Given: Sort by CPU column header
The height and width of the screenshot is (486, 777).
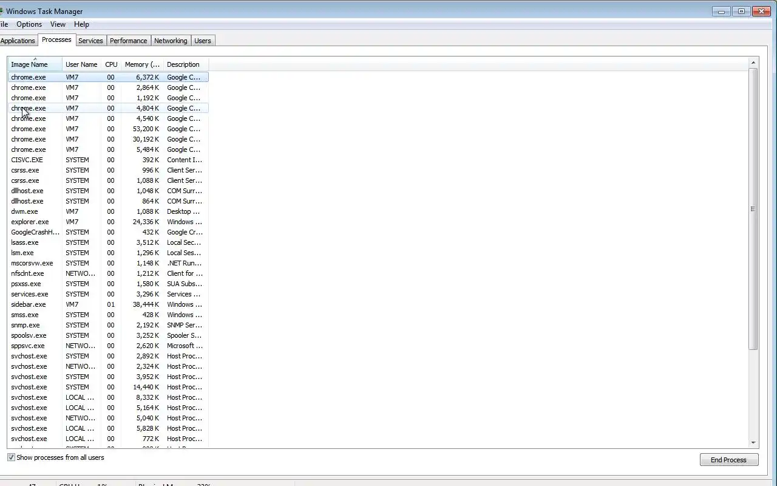Looking at the screenshot, I should (x=111, y=64).
